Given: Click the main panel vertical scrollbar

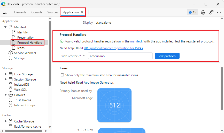Looking at the screenshot, I should coord(222,88).
